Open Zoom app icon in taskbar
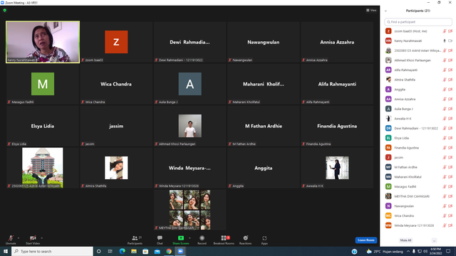This screenshot has height=256, width=456. pyautogui.click(x=180, y=251)
